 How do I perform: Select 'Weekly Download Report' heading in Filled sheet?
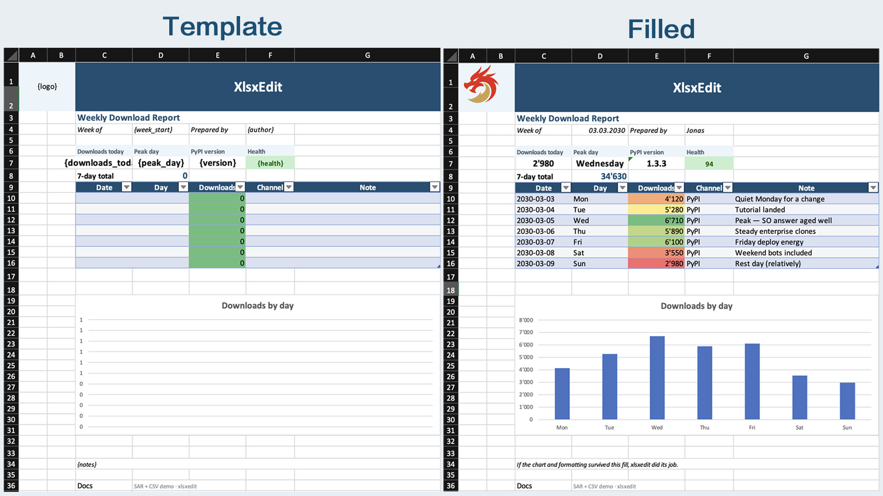click(x=568, y=118)
